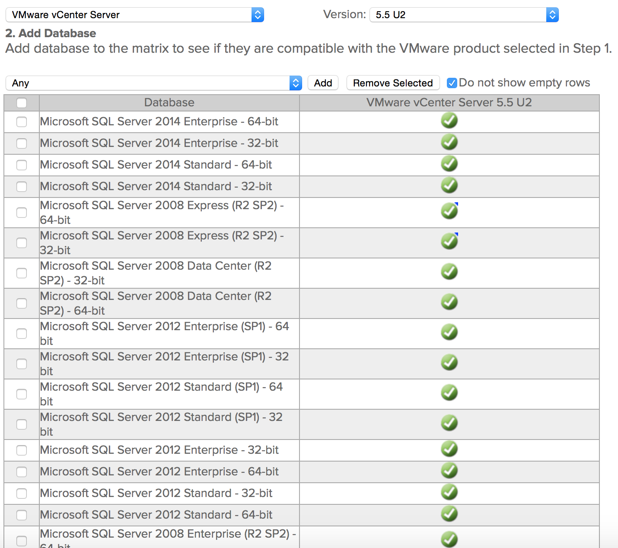Select the row checkbox for SQL Server 2012 Enterprise 32-bit
This screenshot has width=618, height=548.
coord(21,450)
